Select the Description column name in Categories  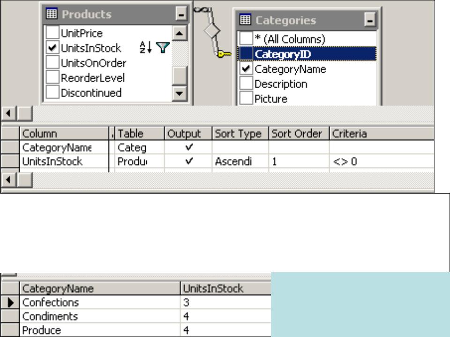281,84
